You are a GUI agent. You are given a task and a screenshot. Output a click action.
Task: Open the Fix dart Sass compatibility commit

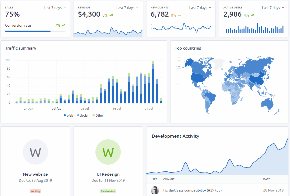point(192,190)
